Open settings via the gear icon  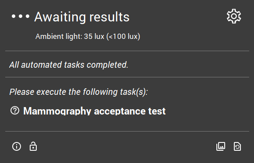tap(234, 16)
